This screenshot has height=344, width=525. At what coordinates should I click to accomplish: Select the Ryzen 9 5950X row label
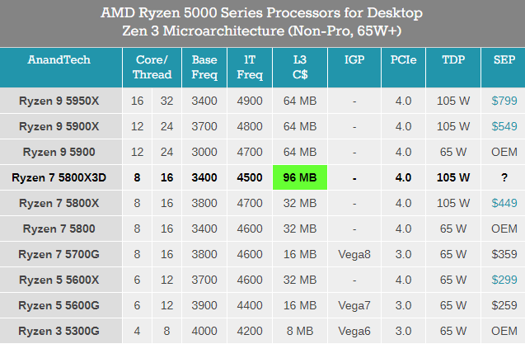59,101
